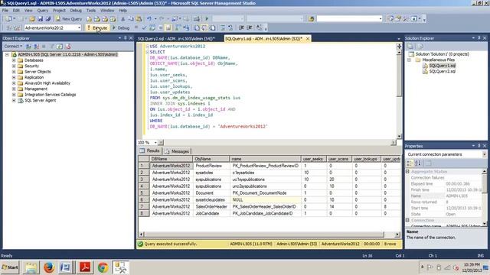Click the Parse checkmark icon

point(144,27)
